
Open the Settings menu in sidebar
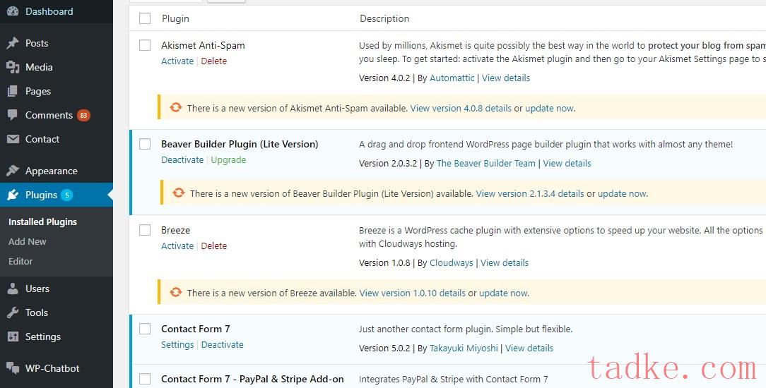tap(42, 337)
